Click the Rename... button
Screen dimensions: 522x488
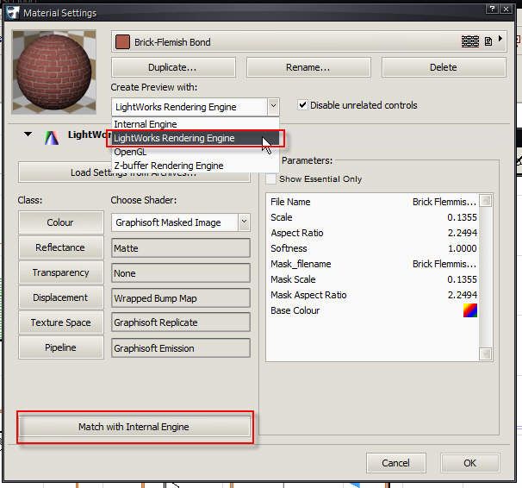tap(308, 67)
